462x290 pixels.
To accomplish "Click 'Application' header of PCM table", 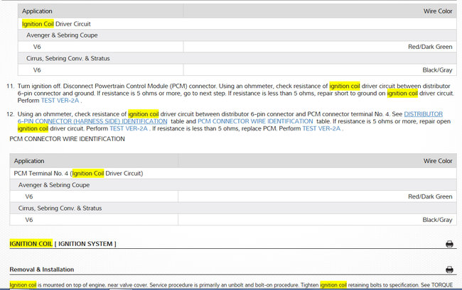I will (29, 161).
